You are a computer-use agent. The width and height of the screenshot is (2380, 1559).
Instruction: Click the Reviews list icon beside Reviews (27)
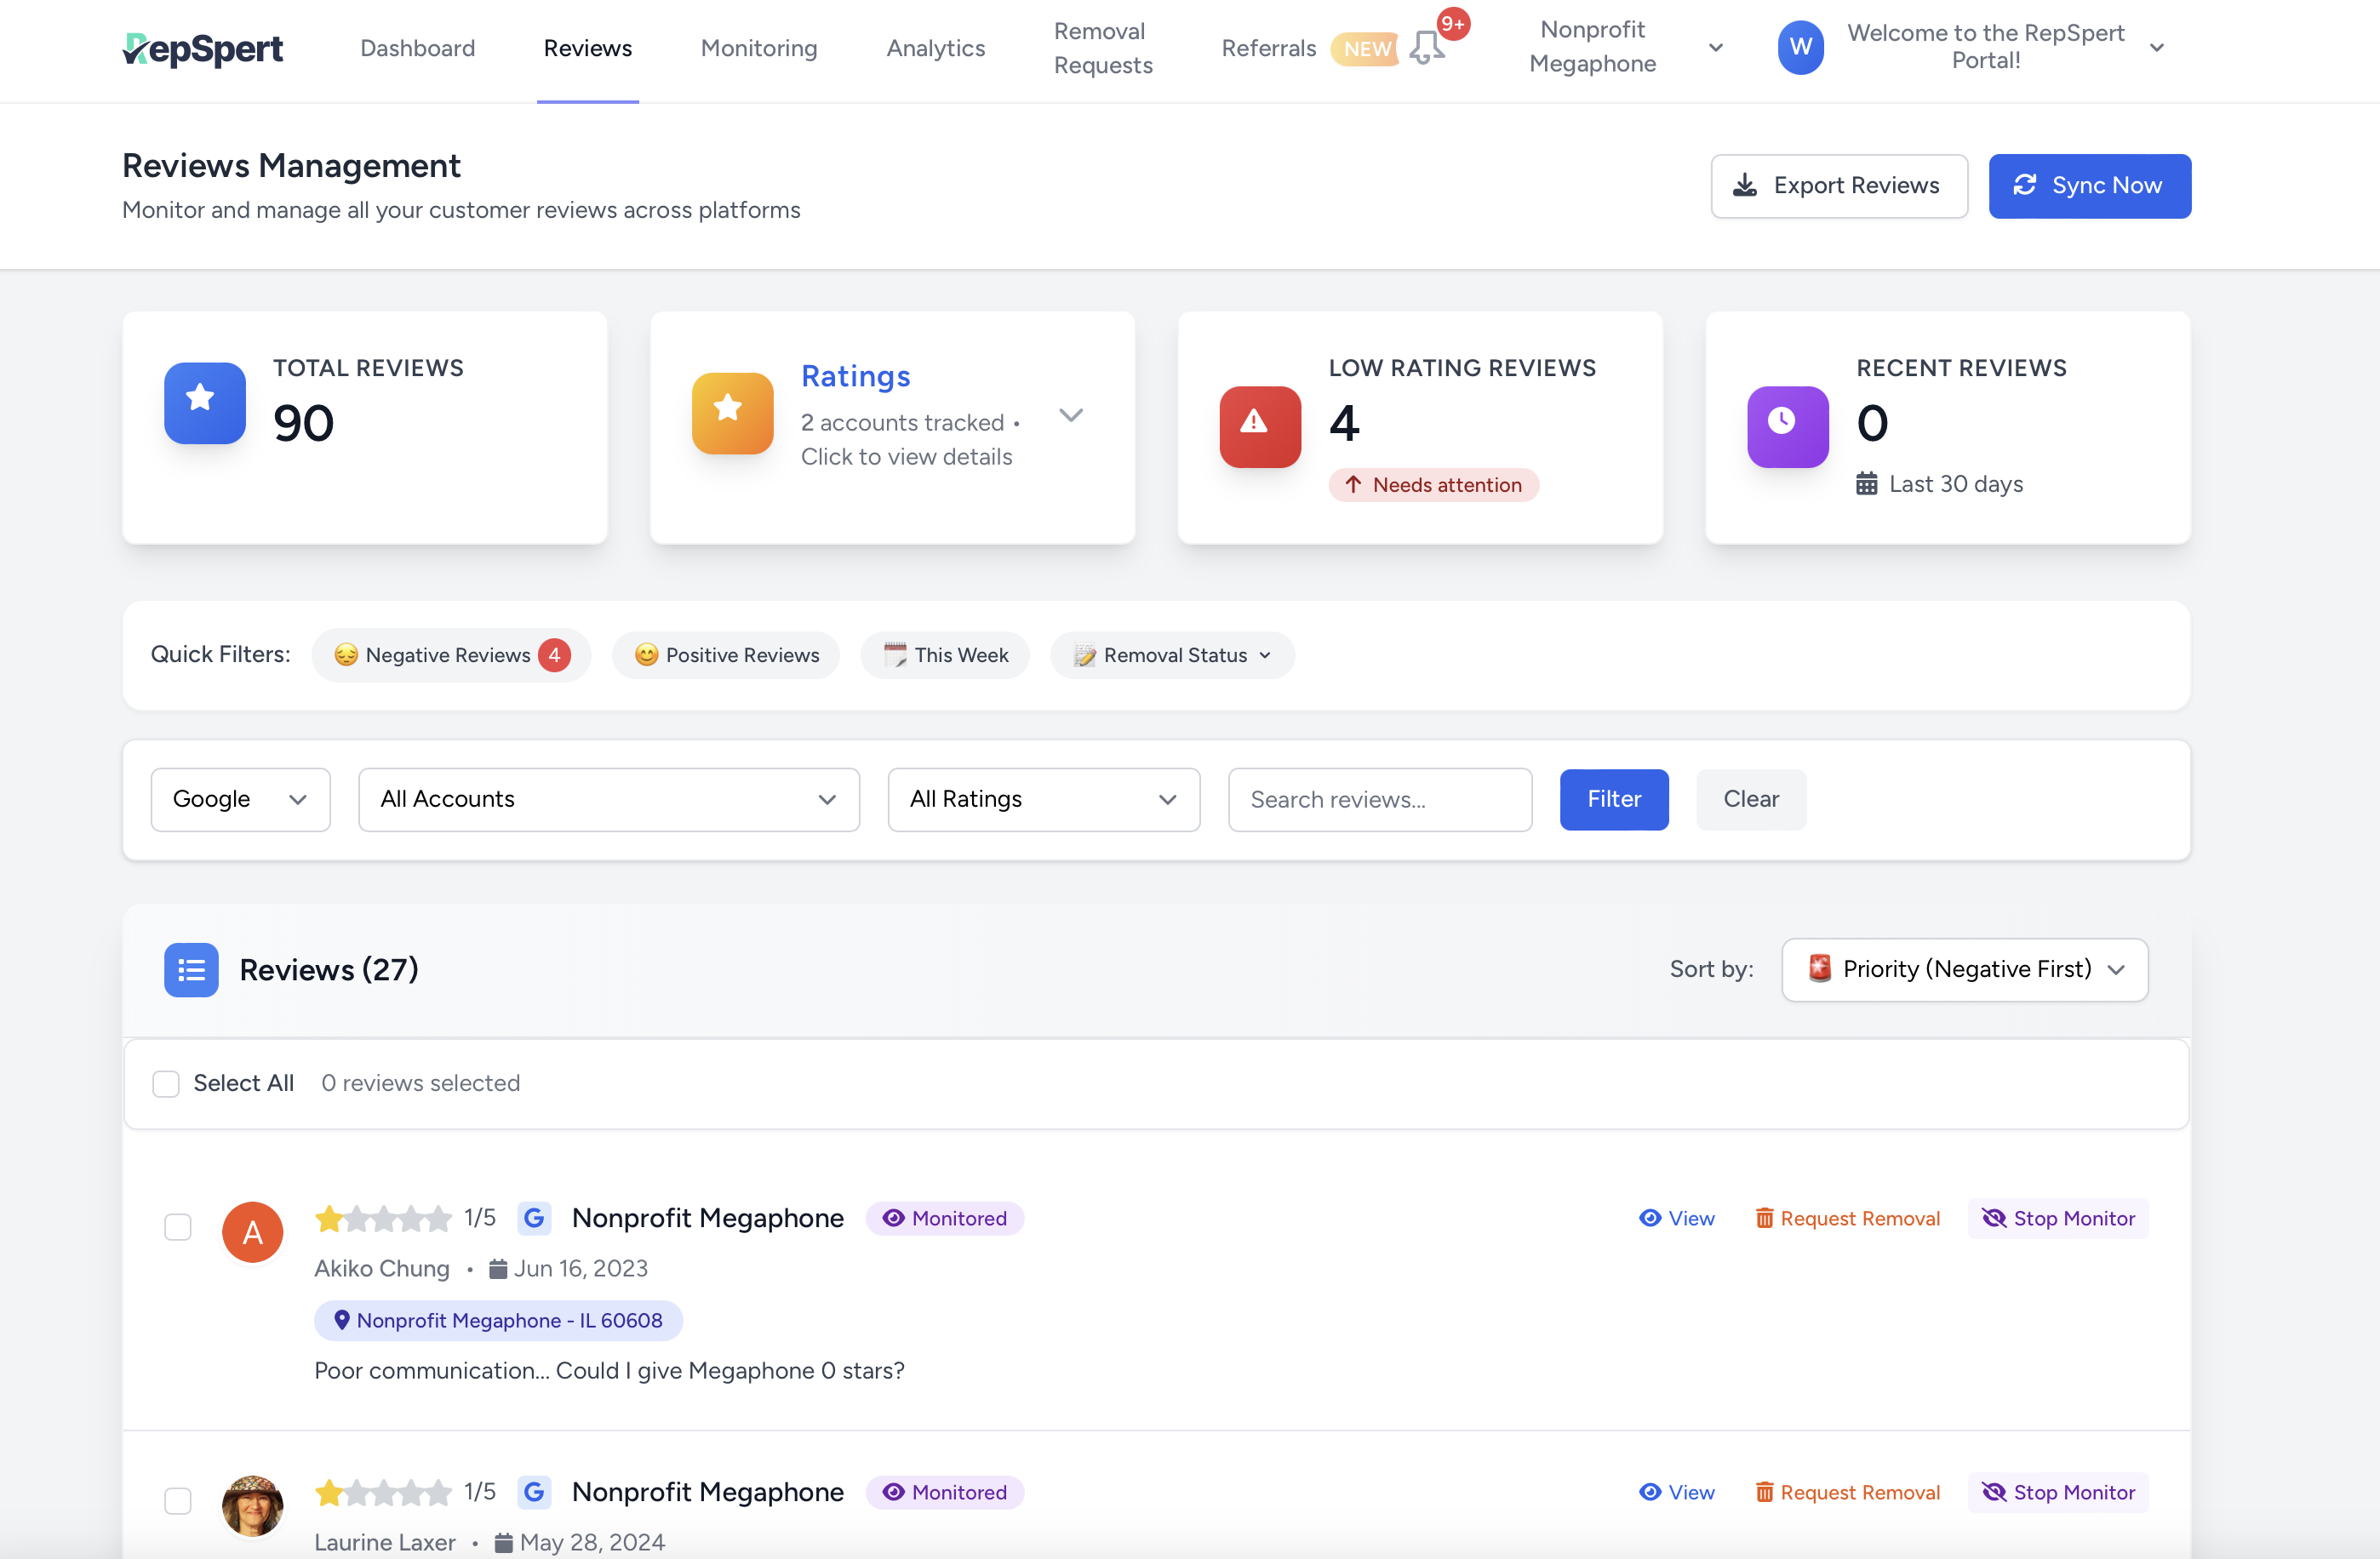pyautogui.click(x=191, y=969)
